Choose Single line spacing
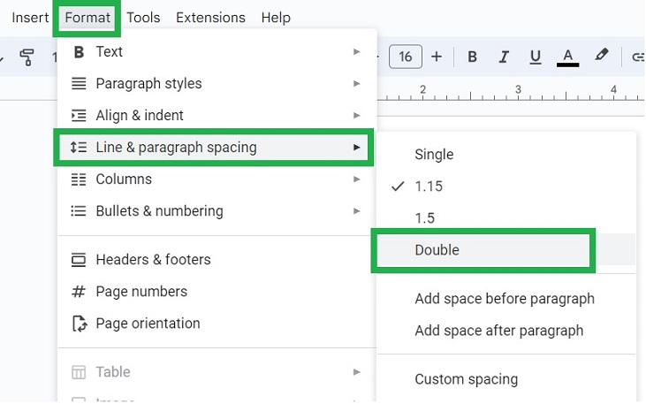The width and height of the screenshot is (646, 404). coord(434,155)
